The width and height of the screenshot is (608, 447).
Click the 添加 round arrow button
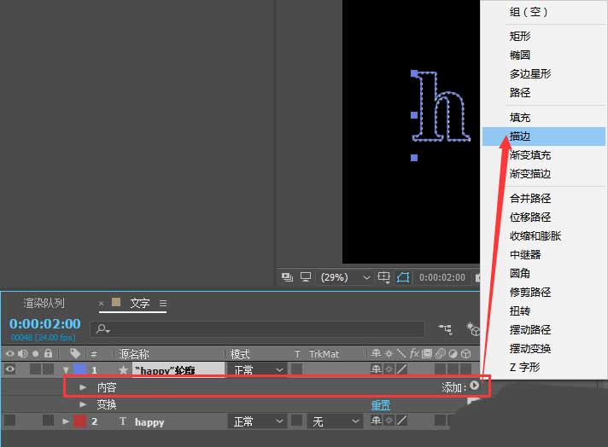(x=474, y=386)
